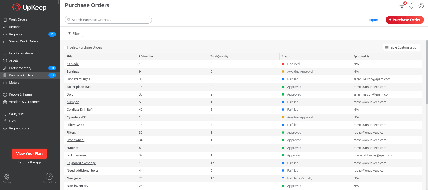Open the notifications bell

411,6
